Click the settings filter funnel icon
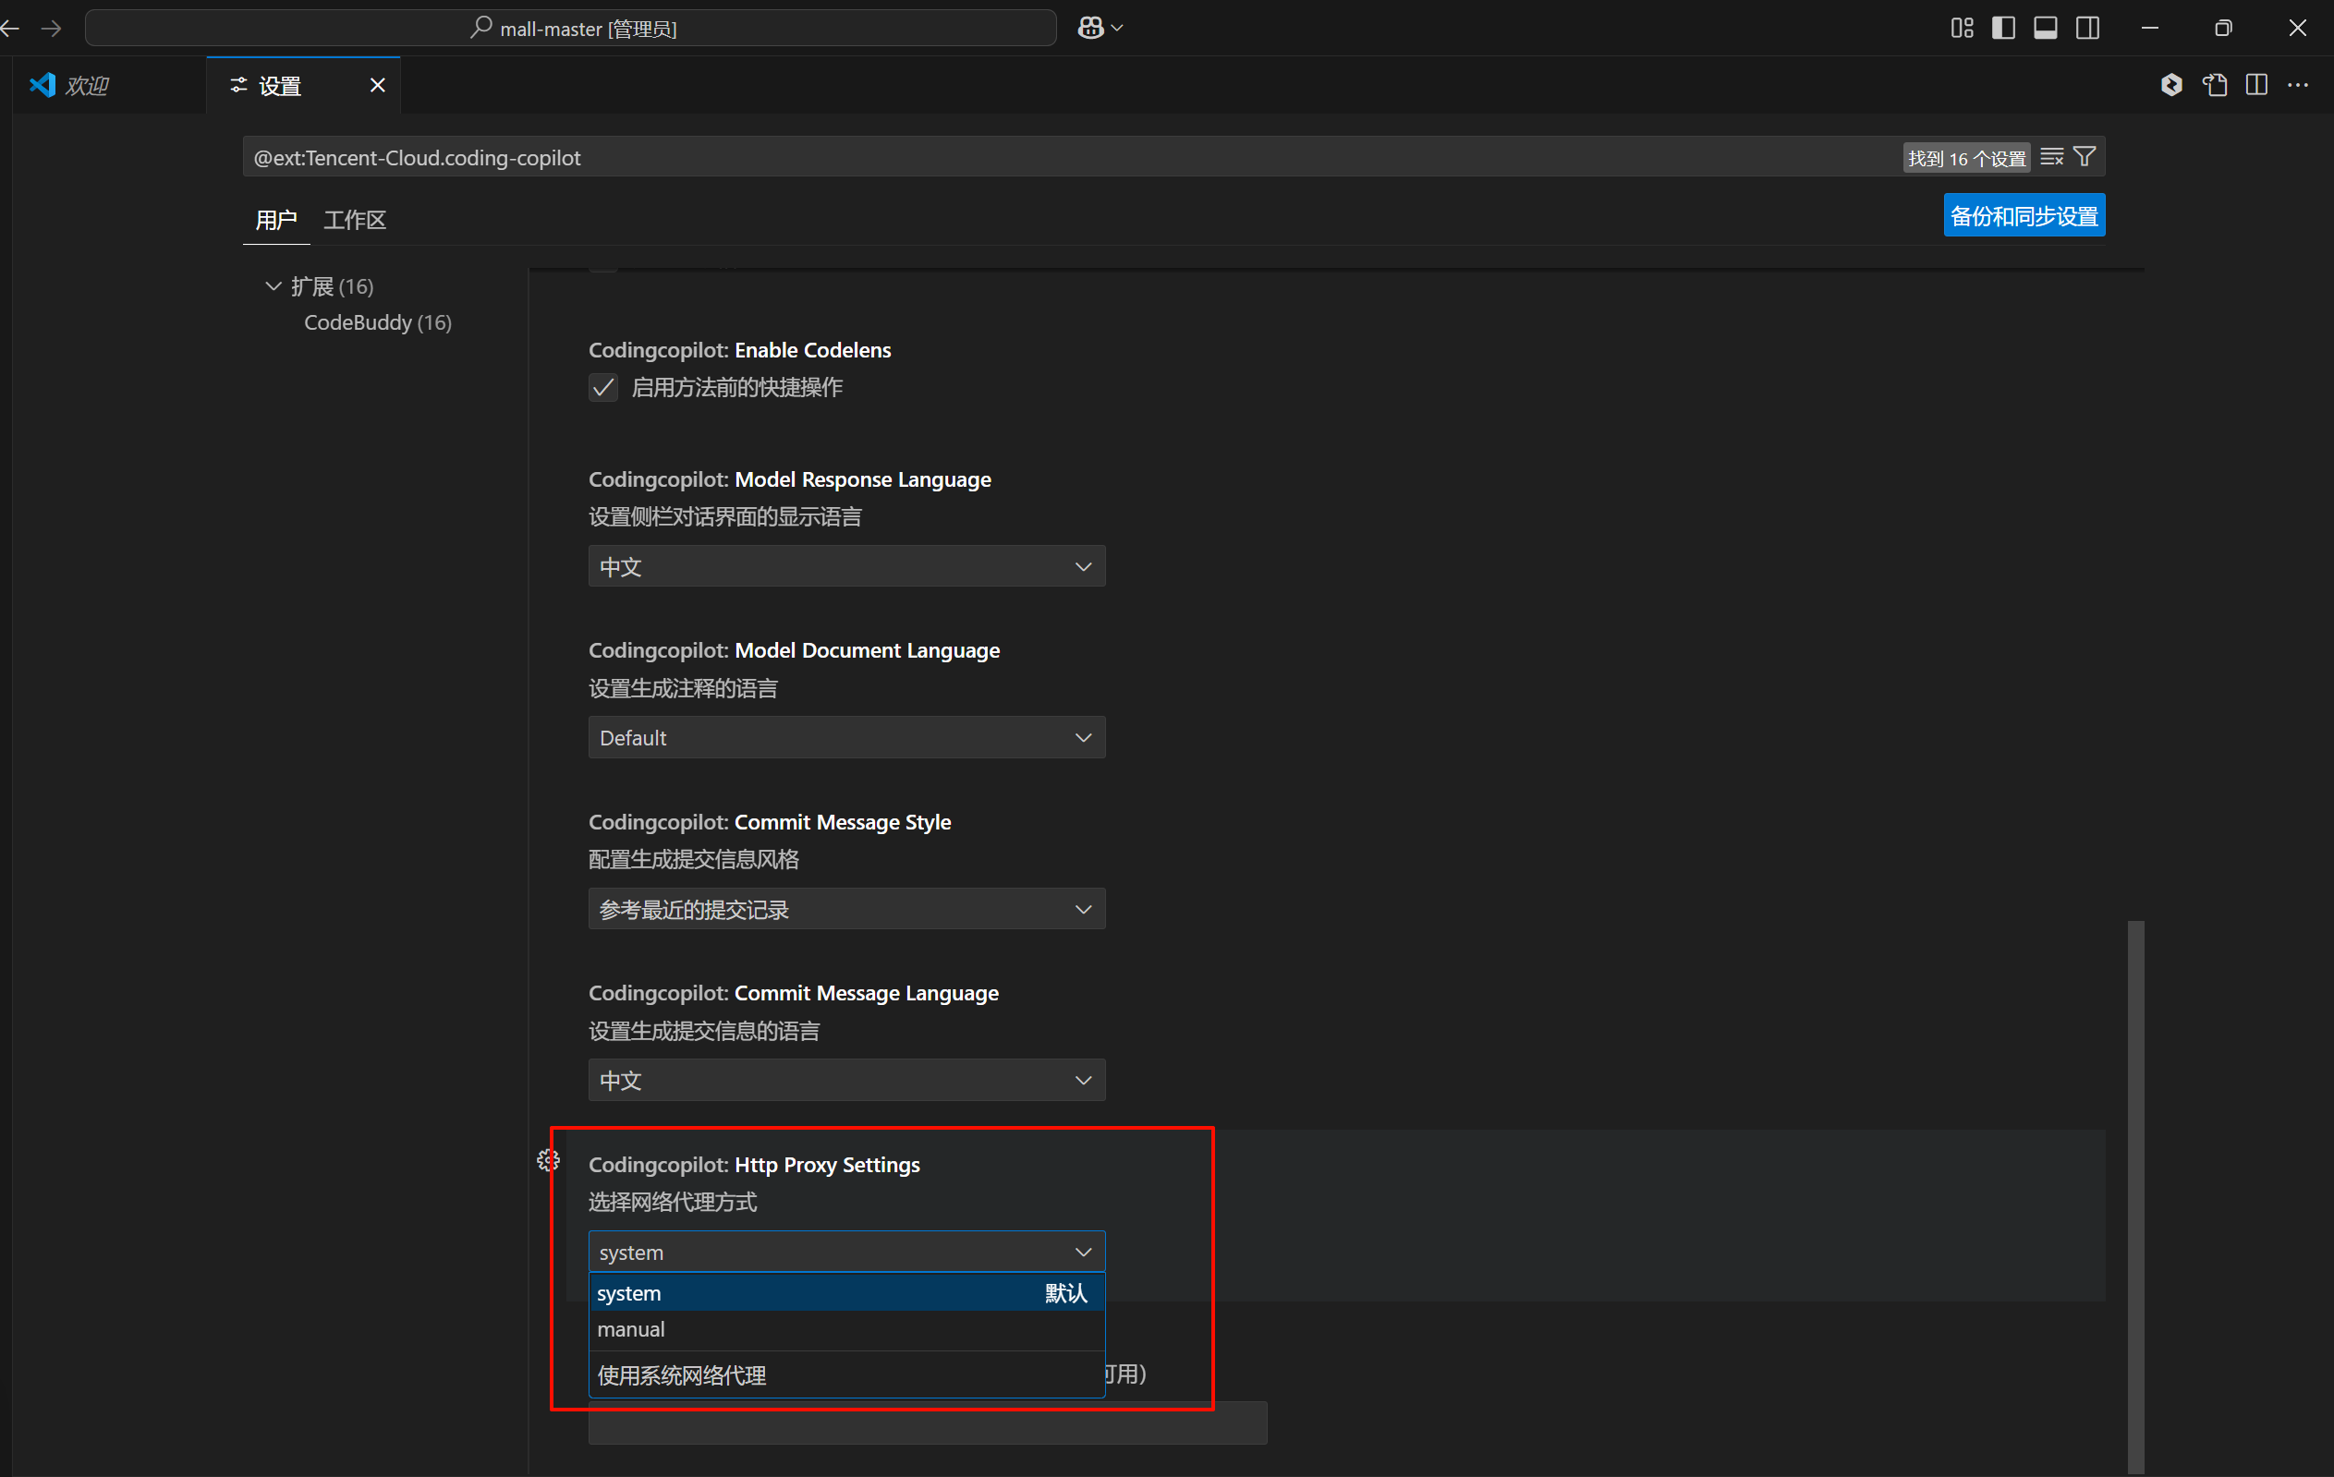Viewport: 2334px width, 1477px height. 2085,157
